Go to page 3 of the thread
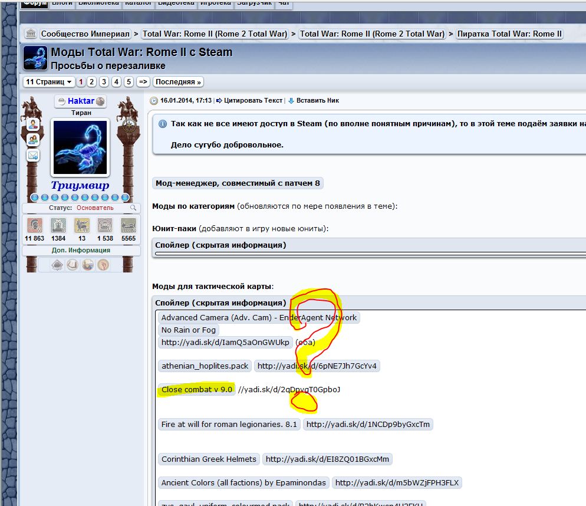Viewport: 586px width, 506px height. [104, 82]
